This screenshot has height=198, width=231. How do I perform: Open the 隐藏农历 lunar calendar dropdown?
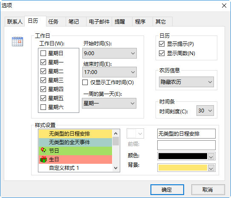(186, 82)
